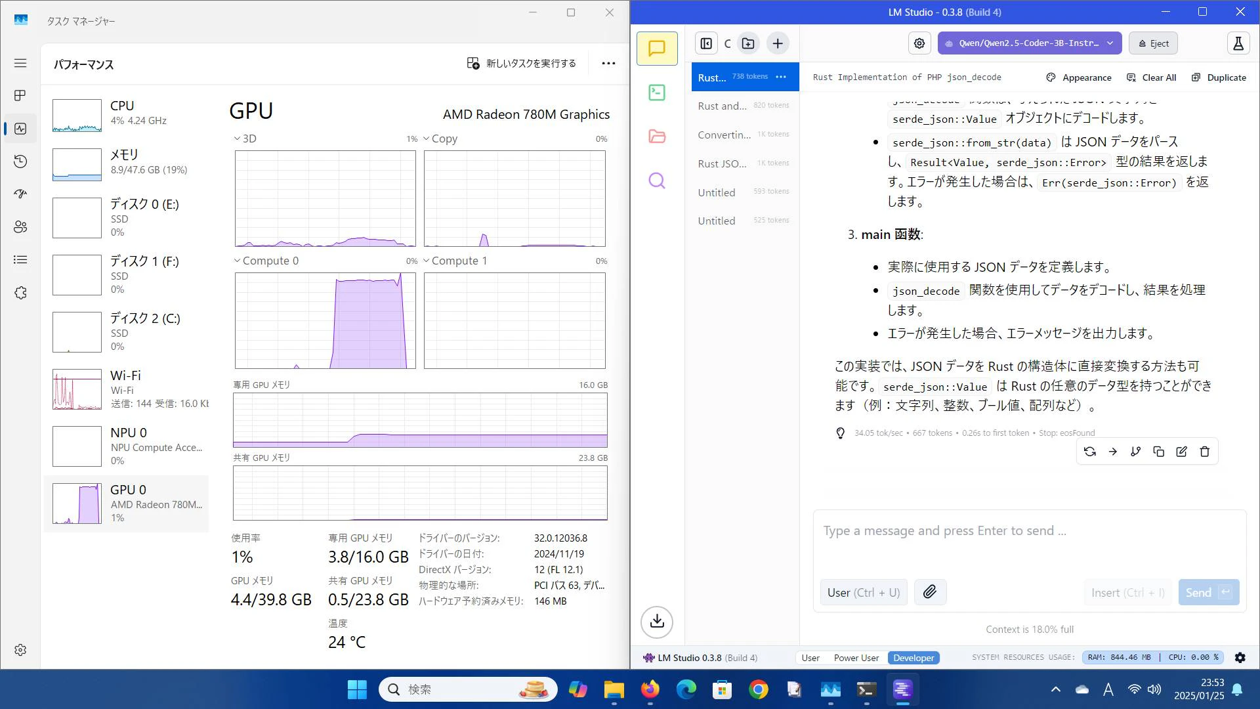Open Services page in Task Manager

tap(20, 293)
